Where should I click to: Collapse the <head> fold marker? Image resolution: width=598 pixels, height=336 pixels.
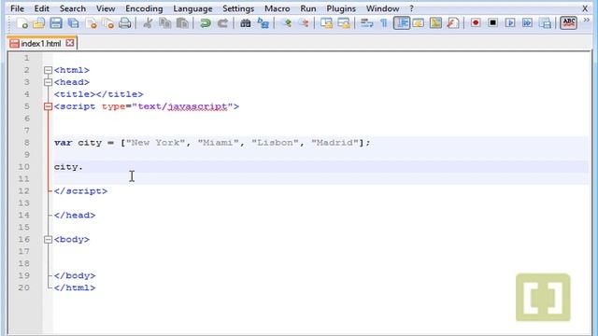[x=48, y=82]
